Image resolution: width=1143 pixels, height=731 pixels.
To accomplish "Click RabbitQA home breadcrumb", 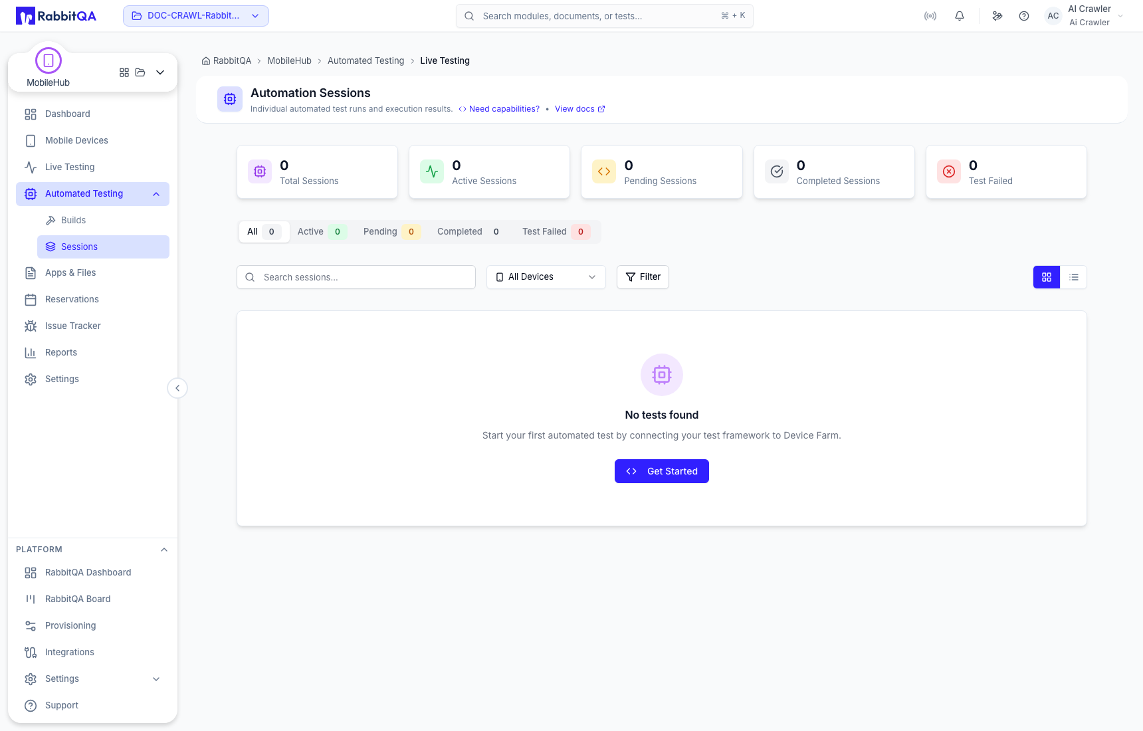I will coord(227,60).
